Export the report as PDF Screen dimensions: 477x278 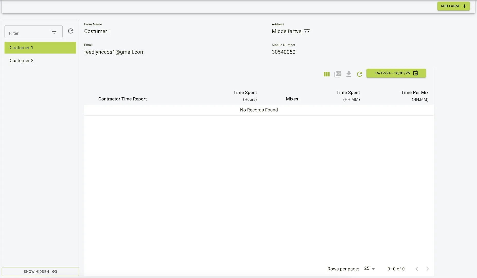click(x=337, y=74)
